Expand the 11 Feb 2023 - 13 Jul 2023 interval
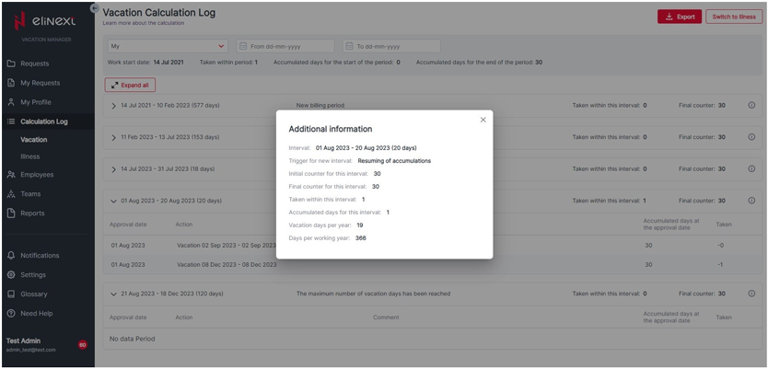This screenshot has height=369, width=768. click(113, 137)
